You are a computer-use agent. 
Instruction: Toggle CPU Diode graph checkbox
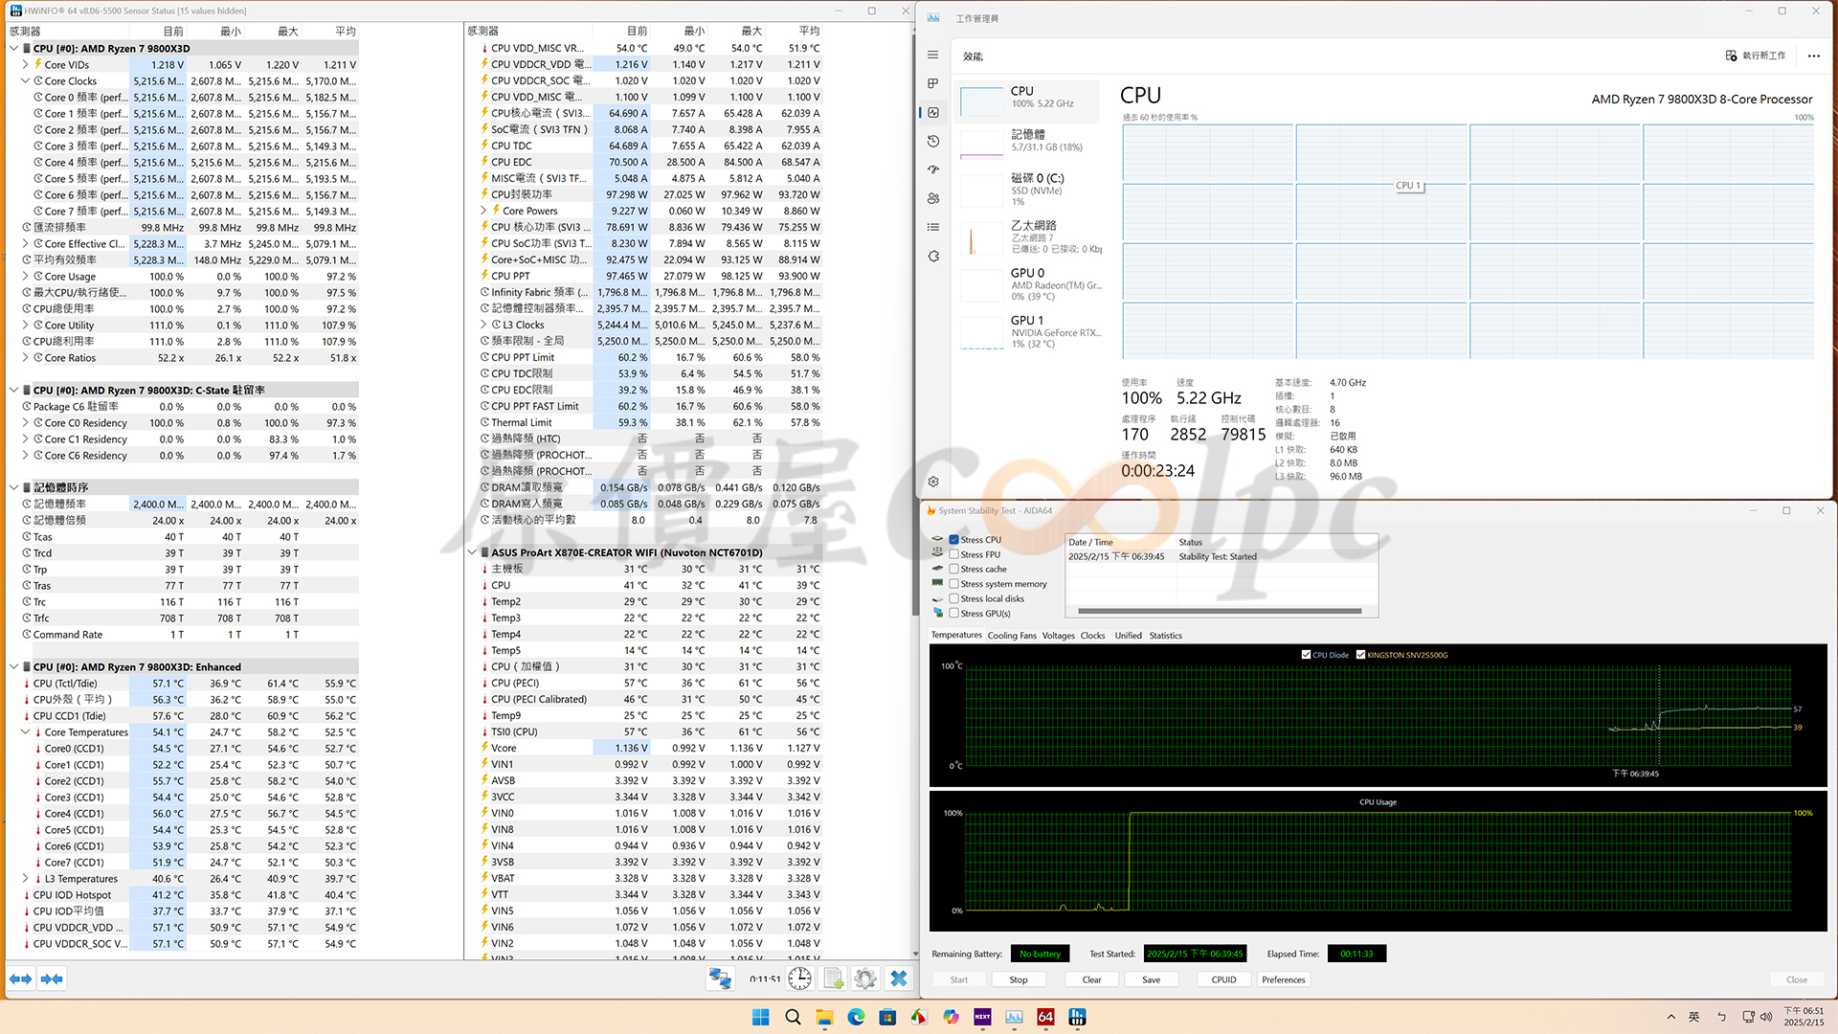(x=1306, y=655)
